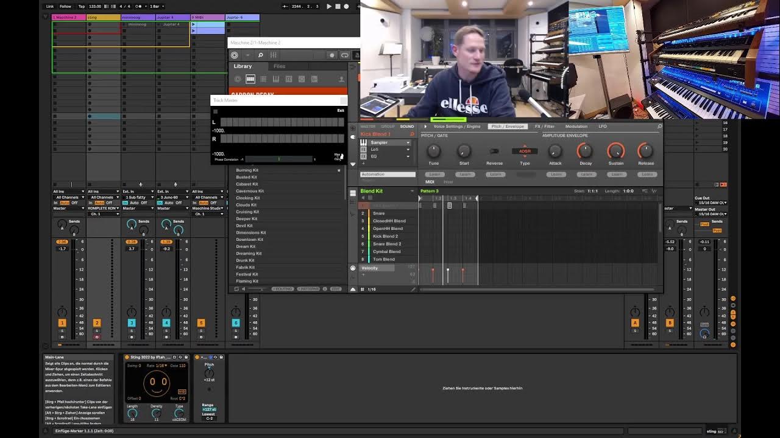Open the FX / Filter page
The height and width of the screenshot is (438, 780).
[x=545, y=127]
